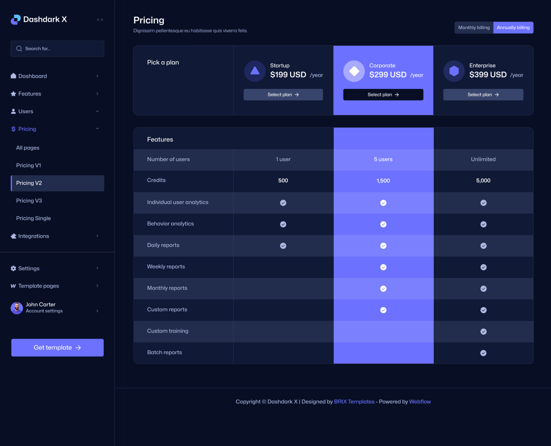
Task: Collapse the sidebar using the arrow control
Action: tap(100, 19)
